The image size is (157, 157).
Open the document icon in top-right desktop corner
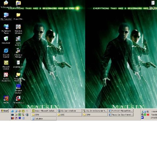pyautogui.click(x=153, y=5)
